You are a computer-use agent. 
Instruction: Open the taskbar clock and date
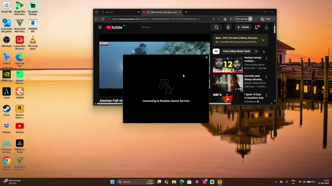tap(324, 182)
